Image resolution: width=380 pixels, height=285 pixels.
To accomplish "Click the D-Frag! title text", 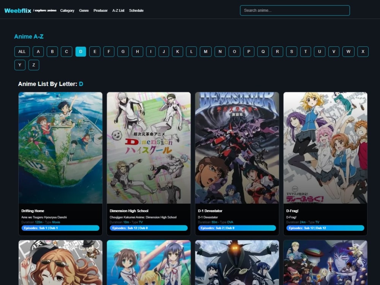I will [292, 211].
